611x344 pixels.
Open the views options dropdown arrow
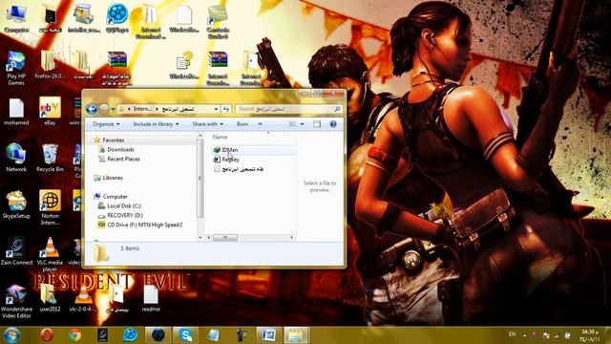[302, 124]
